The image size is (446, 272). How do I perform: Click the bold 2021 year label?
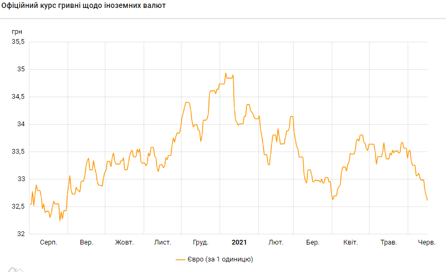(239, 242)
